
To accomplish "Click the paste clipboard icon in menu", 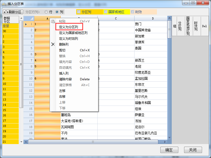I will tap(53, 21).
